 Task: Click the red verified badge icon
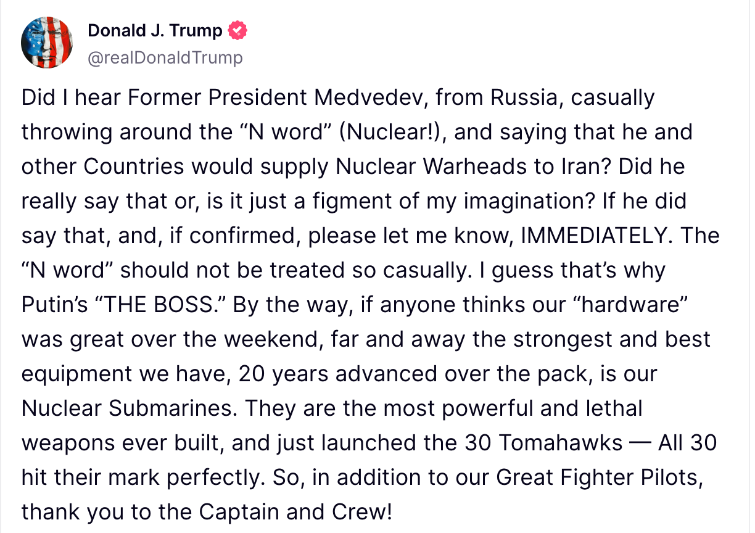tap(237, 30)
